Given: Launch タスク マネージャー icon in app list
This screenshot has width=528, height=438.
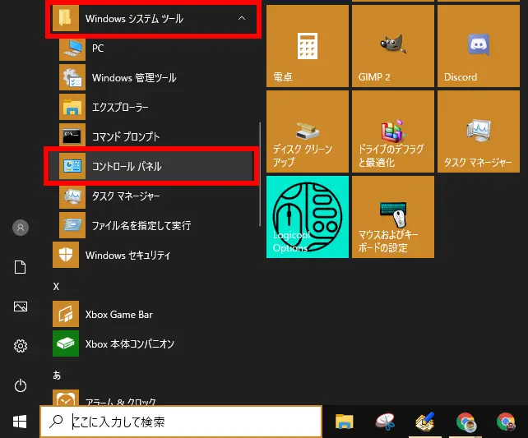Looking at the screenshot, I should (x=72, y=196).
